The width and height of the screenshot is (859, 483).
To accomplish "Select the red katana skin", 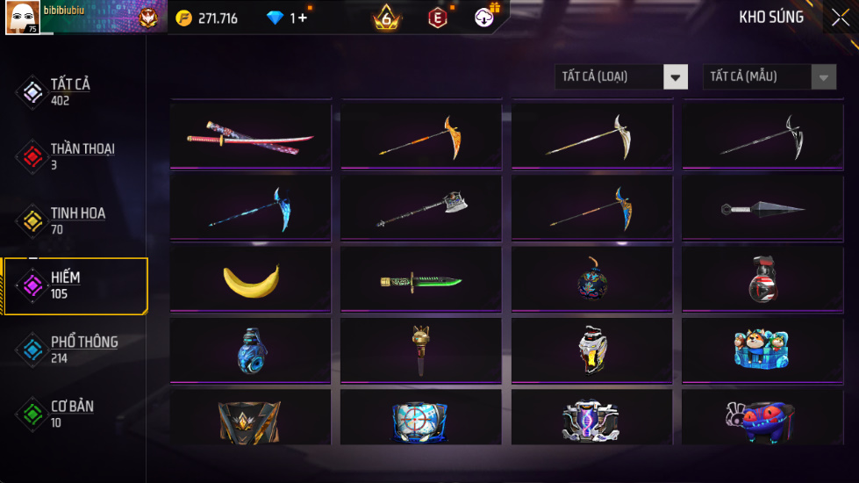I will coord(251,136).
